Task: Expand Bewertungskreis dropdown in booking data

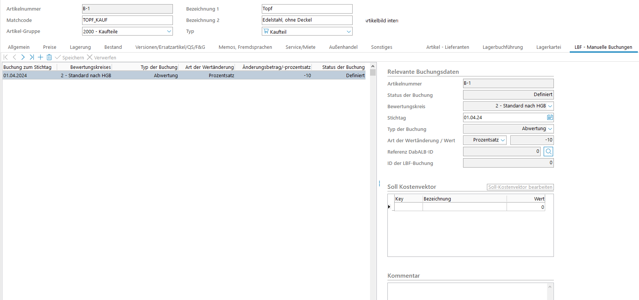Action: click(x=550, y=106)
